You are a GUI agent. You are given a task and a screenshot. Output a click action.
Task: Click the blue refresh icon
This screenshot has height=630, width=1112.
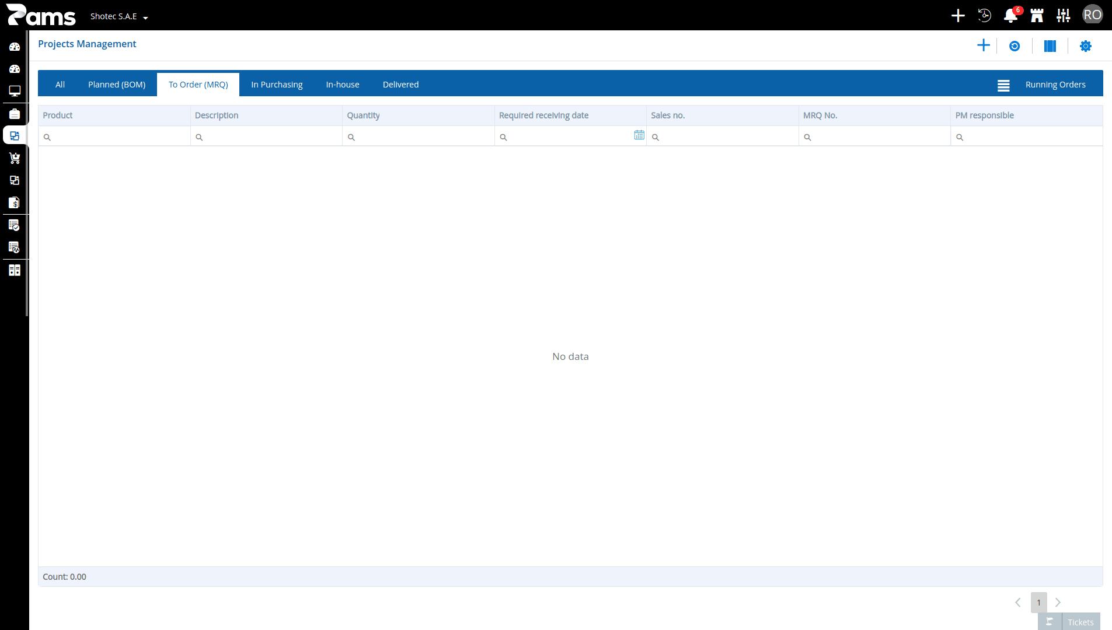1015,46
